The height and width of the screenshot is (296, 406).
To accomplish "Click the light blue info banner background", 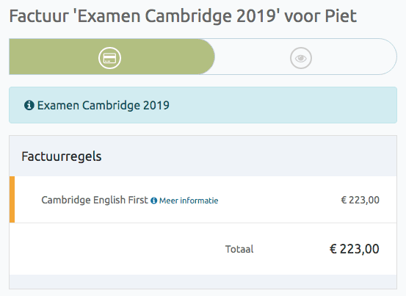I will (x=259, y=105).
